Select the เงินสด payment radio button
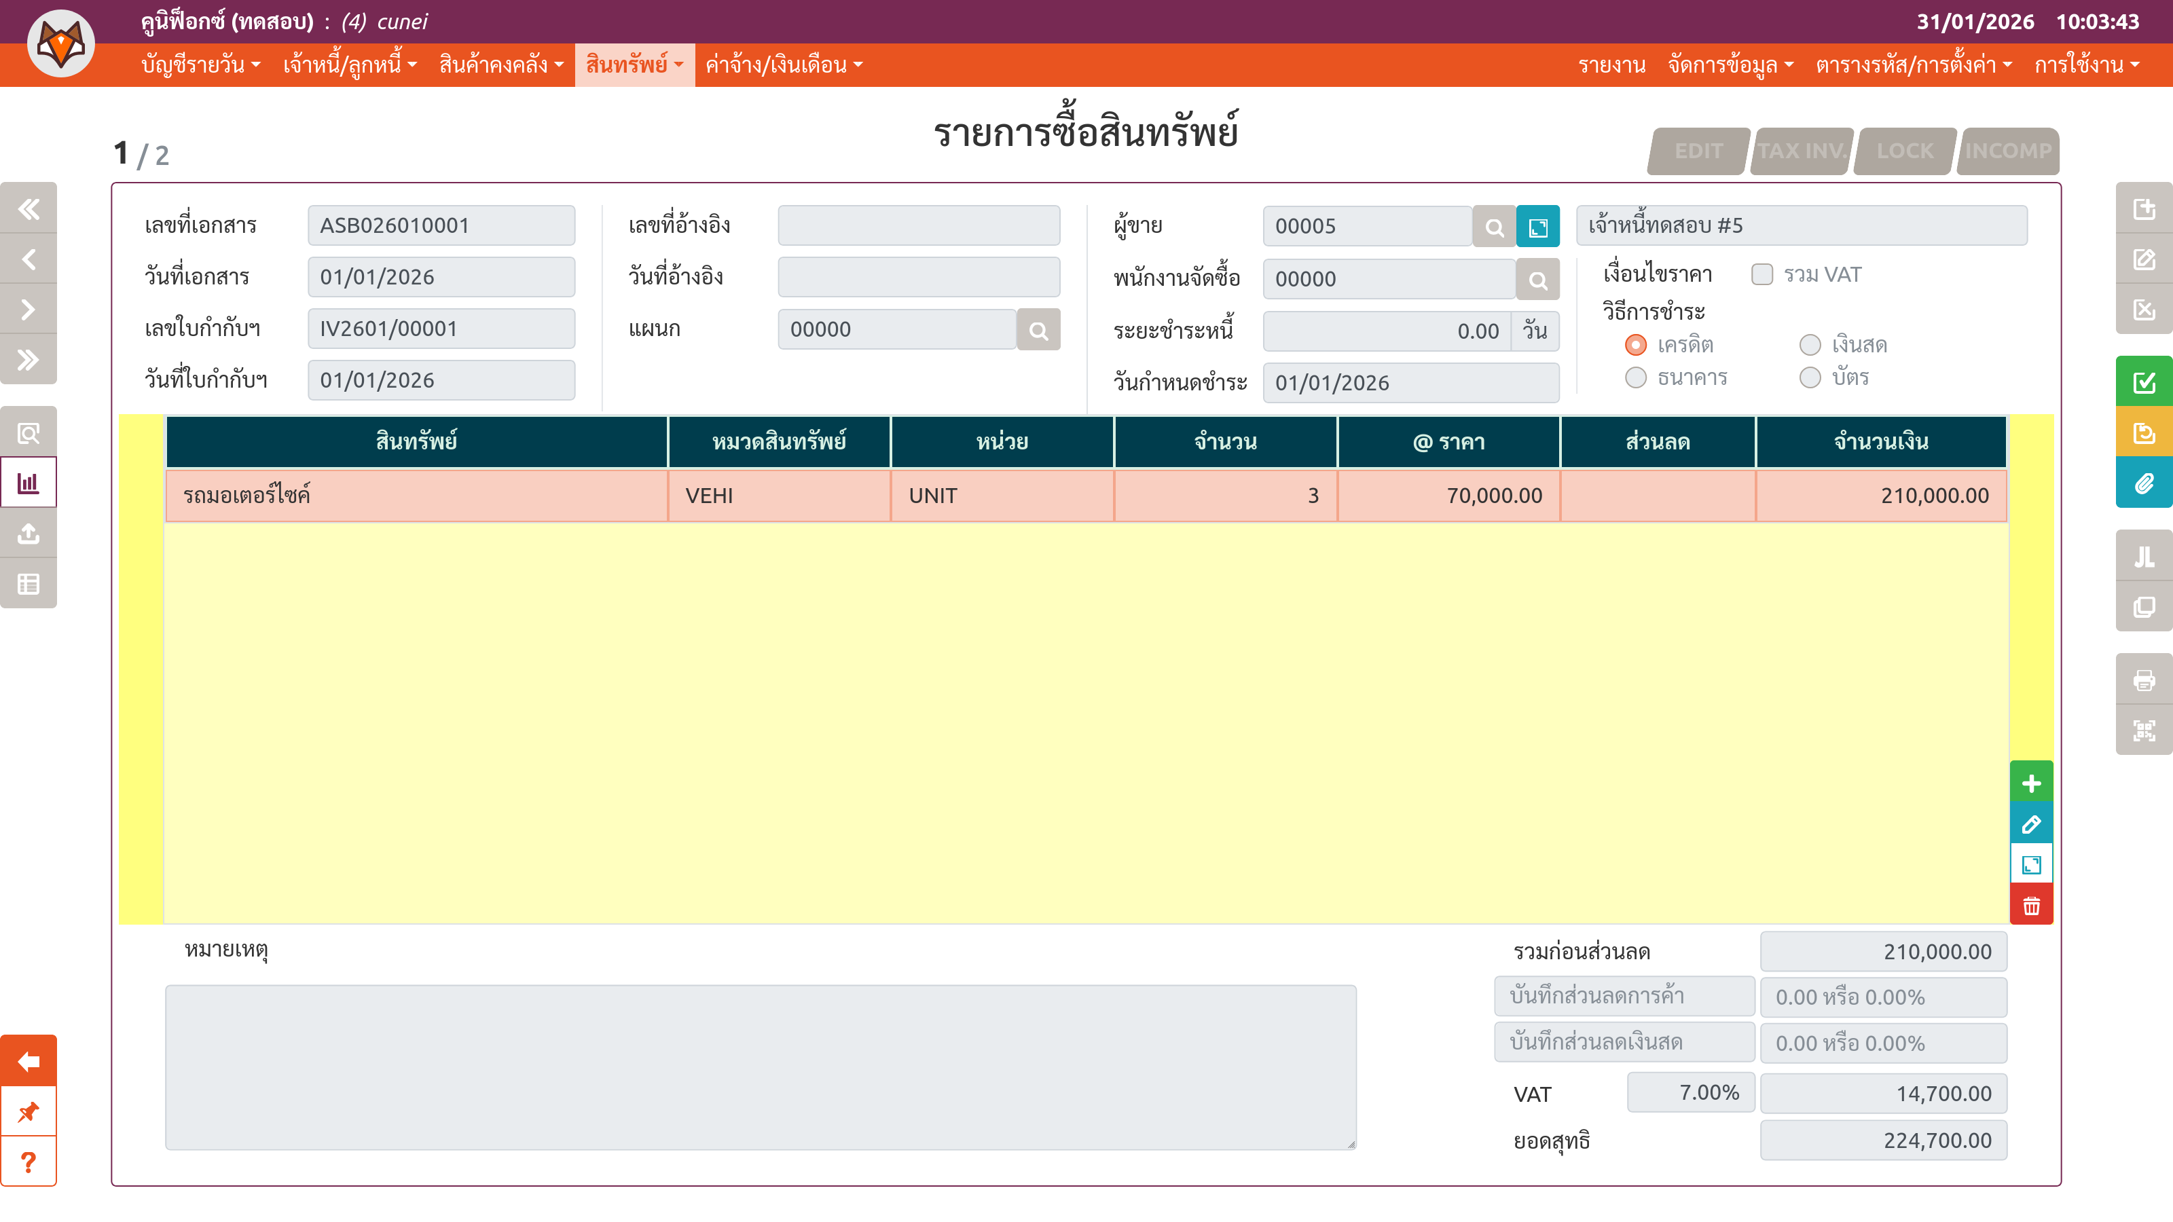This screenshot has height=1222, width=2173. tap(1810, 345)
